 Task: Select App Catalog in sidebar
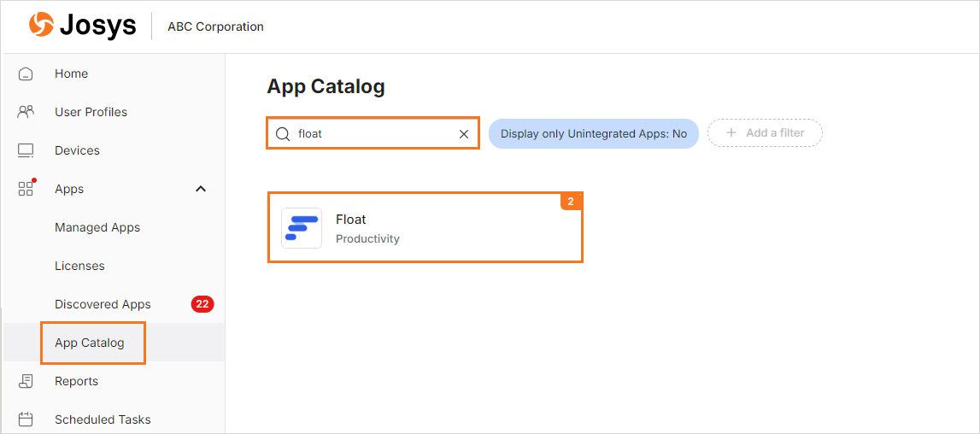(90, 343)
